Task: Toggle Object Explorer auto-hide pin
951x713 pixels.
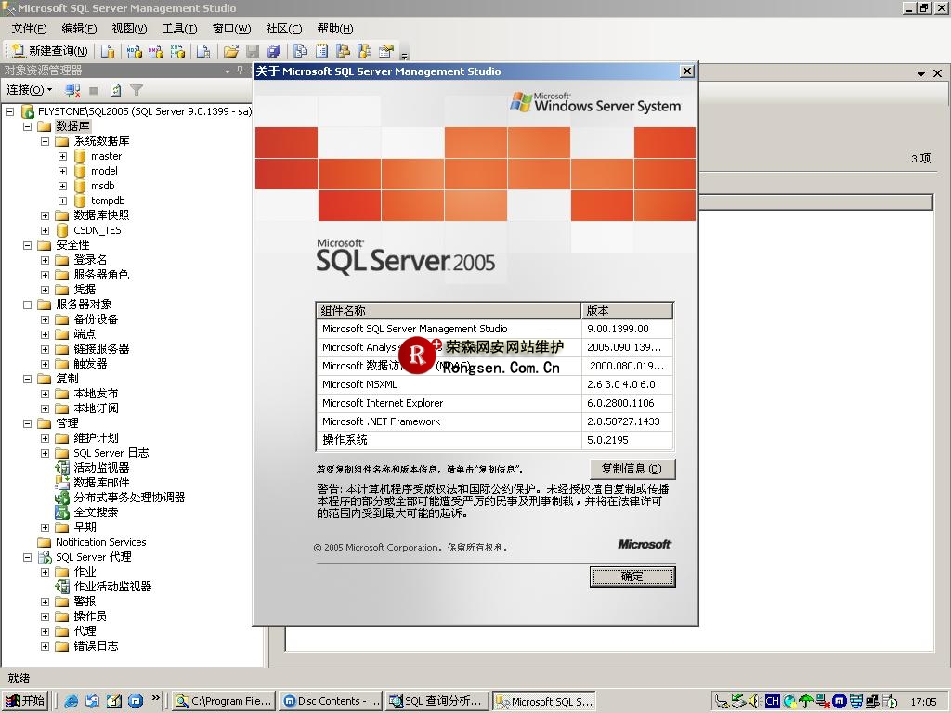Action: click(240, 70)
